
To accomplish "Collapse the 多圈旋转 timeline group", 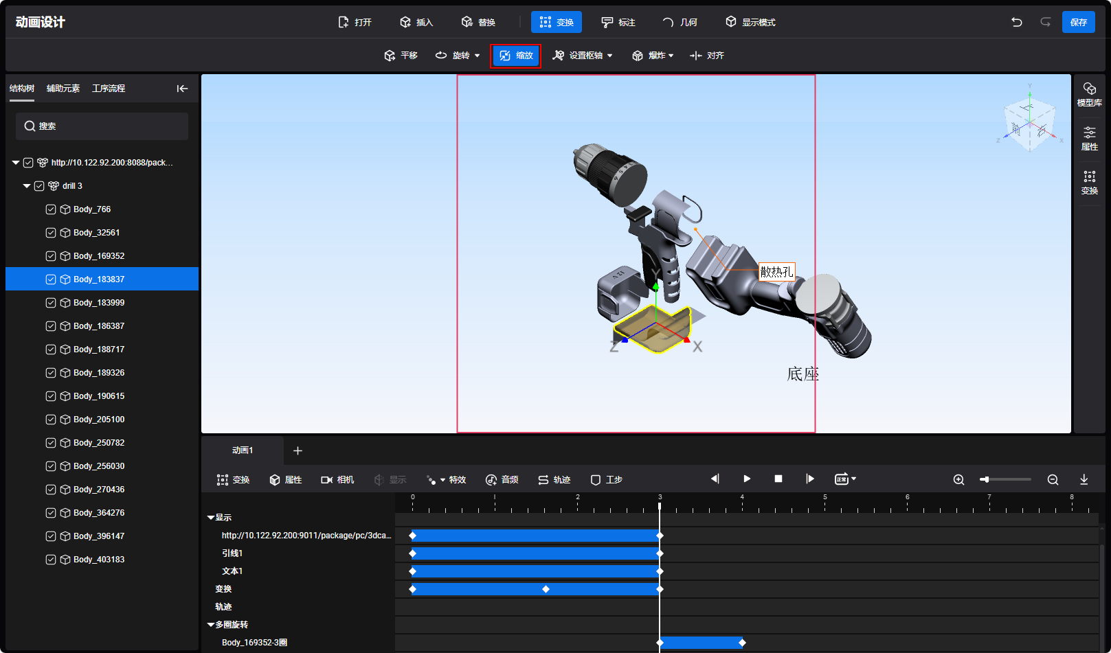I will (211, 625).
